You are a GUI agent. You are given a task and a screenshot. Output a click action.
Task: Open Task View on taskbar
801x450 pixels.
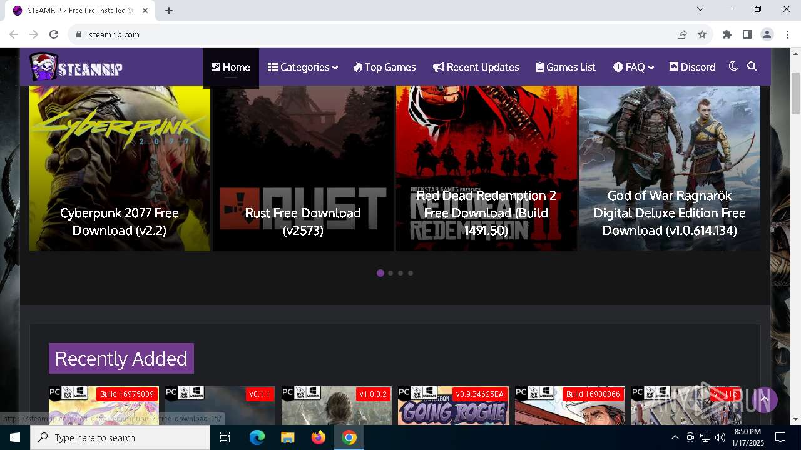(x=225, y=437)
